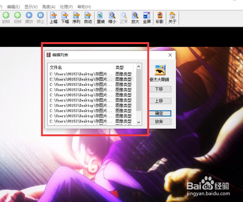Click the list scrollbar down arrow

click(x=139, y=122)
